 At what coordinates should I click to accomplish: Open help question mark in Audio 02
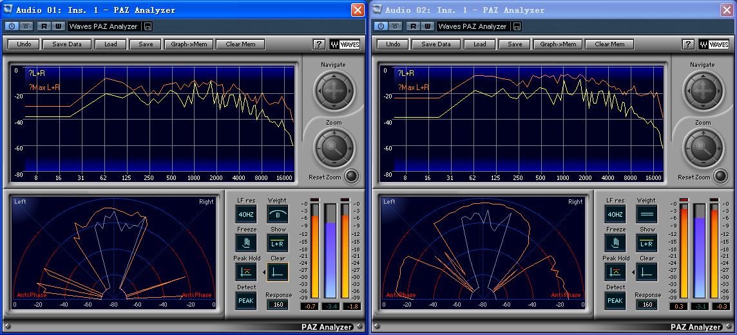point(687,44)
